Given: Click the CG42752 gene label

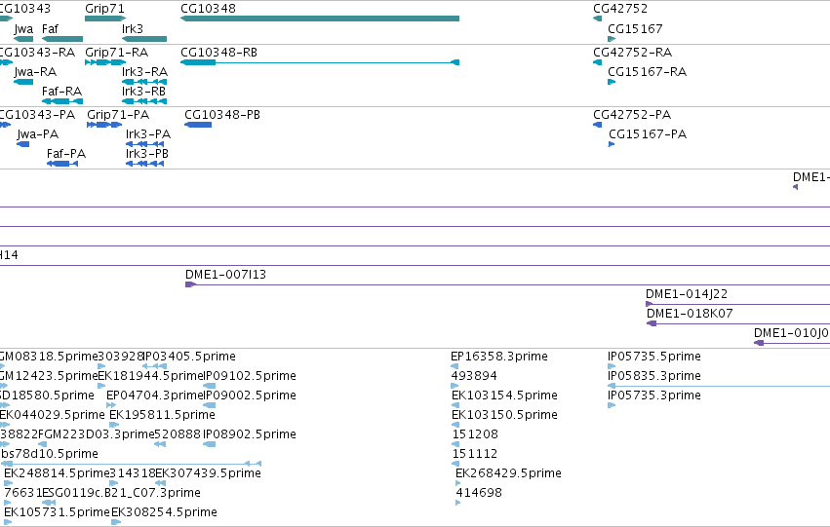Looking at the screenshot, I should tap(620, 9).
